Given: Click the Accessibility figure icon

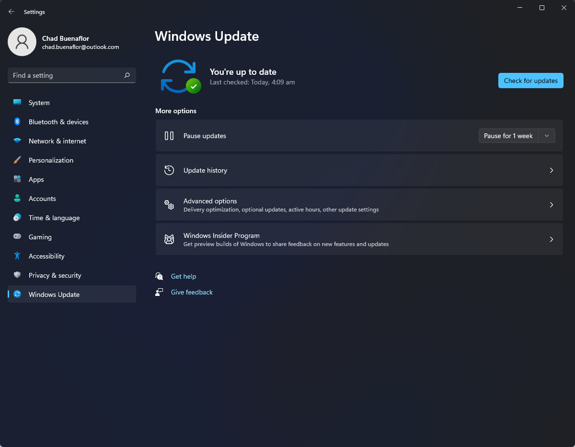Looking at the screenshot, I should point(17,256).
